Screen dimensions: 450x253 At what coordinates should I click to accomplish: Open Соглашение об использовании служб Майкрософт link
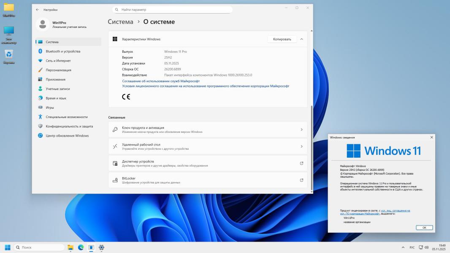(161, 81)
